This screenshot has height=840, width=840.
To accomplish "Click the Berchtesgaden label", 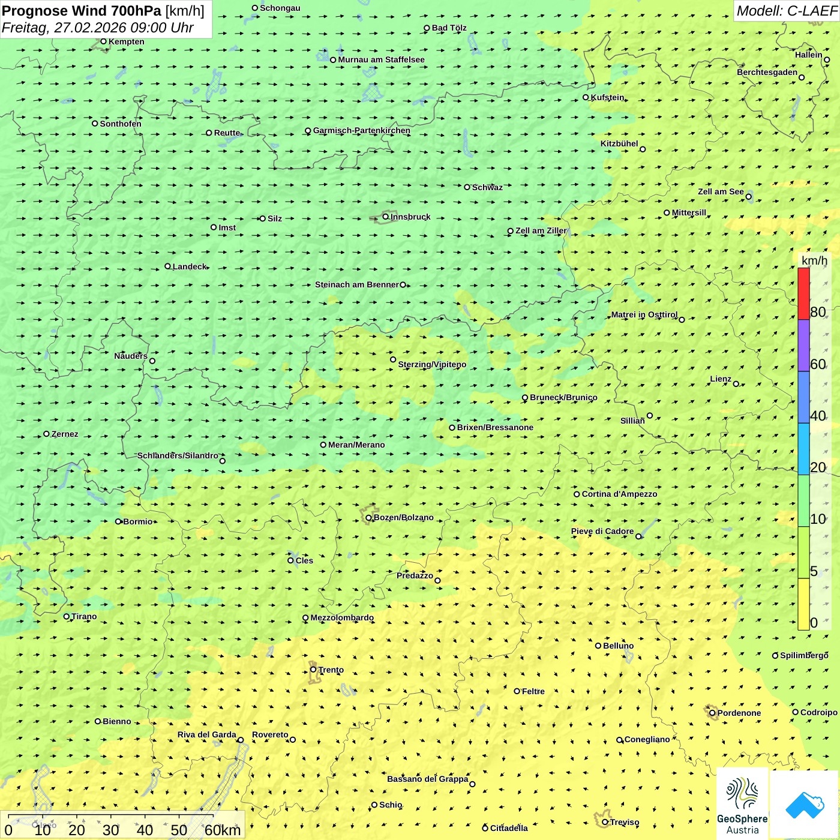I will click(767, 72).
